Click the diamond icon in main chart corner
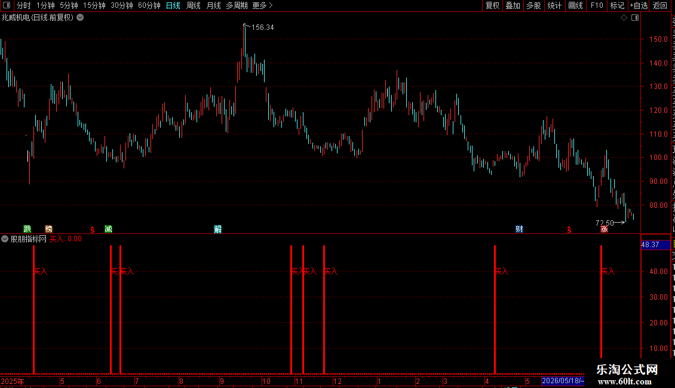The image size is (675, 388). tap(624, 18)
